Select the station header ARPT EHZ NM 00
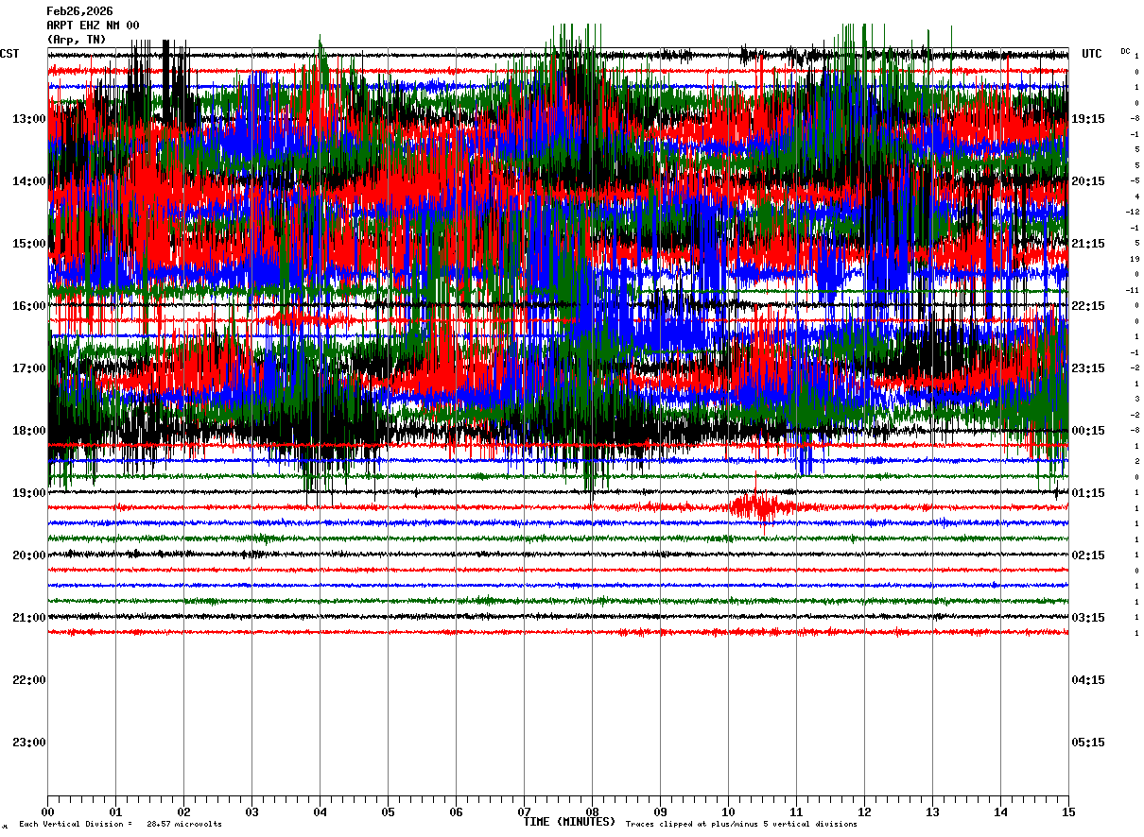The height and width of the screenshot is (837, 1144). pos(93,26)
